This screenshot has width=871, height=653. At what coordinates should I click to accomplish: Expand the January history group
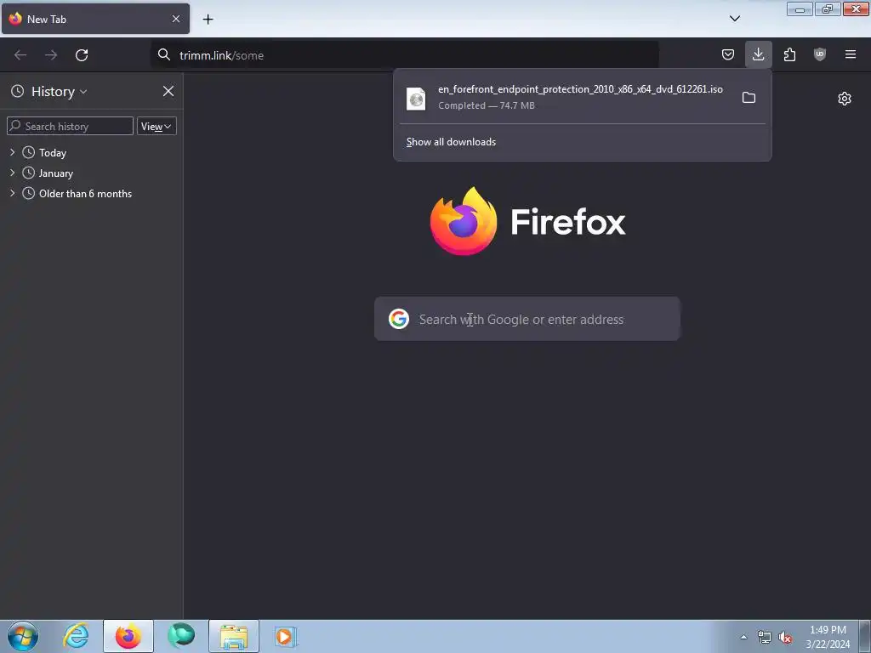click(12, 173)
